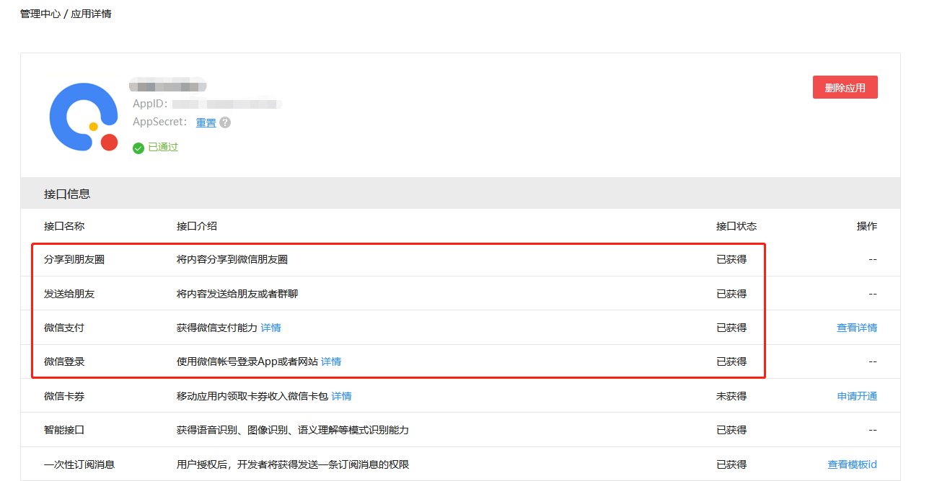The height and width of the screenshot is (481, 937).
Task: Click 未获得 status of 微信卡券
Action: [x=731, y=396]
